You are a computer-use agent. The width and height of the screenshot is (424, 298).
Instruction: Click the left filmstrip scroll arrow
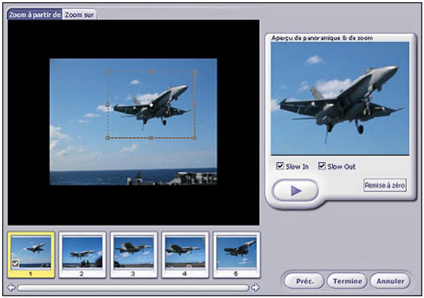point(11,286)
